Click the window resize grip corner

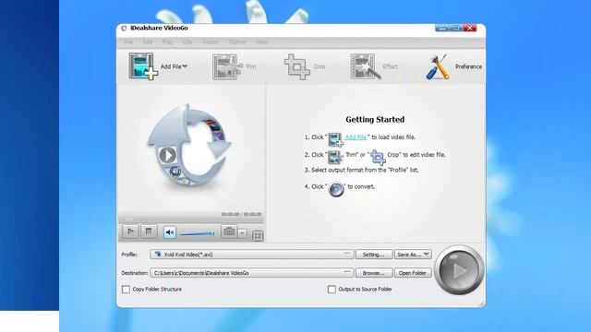click(x=481, y=304)
